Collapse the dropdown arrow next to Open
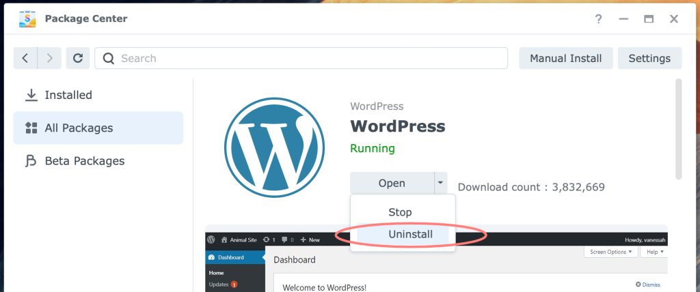Viewport: 700px width, 292px height. click(x=441, y=183)
